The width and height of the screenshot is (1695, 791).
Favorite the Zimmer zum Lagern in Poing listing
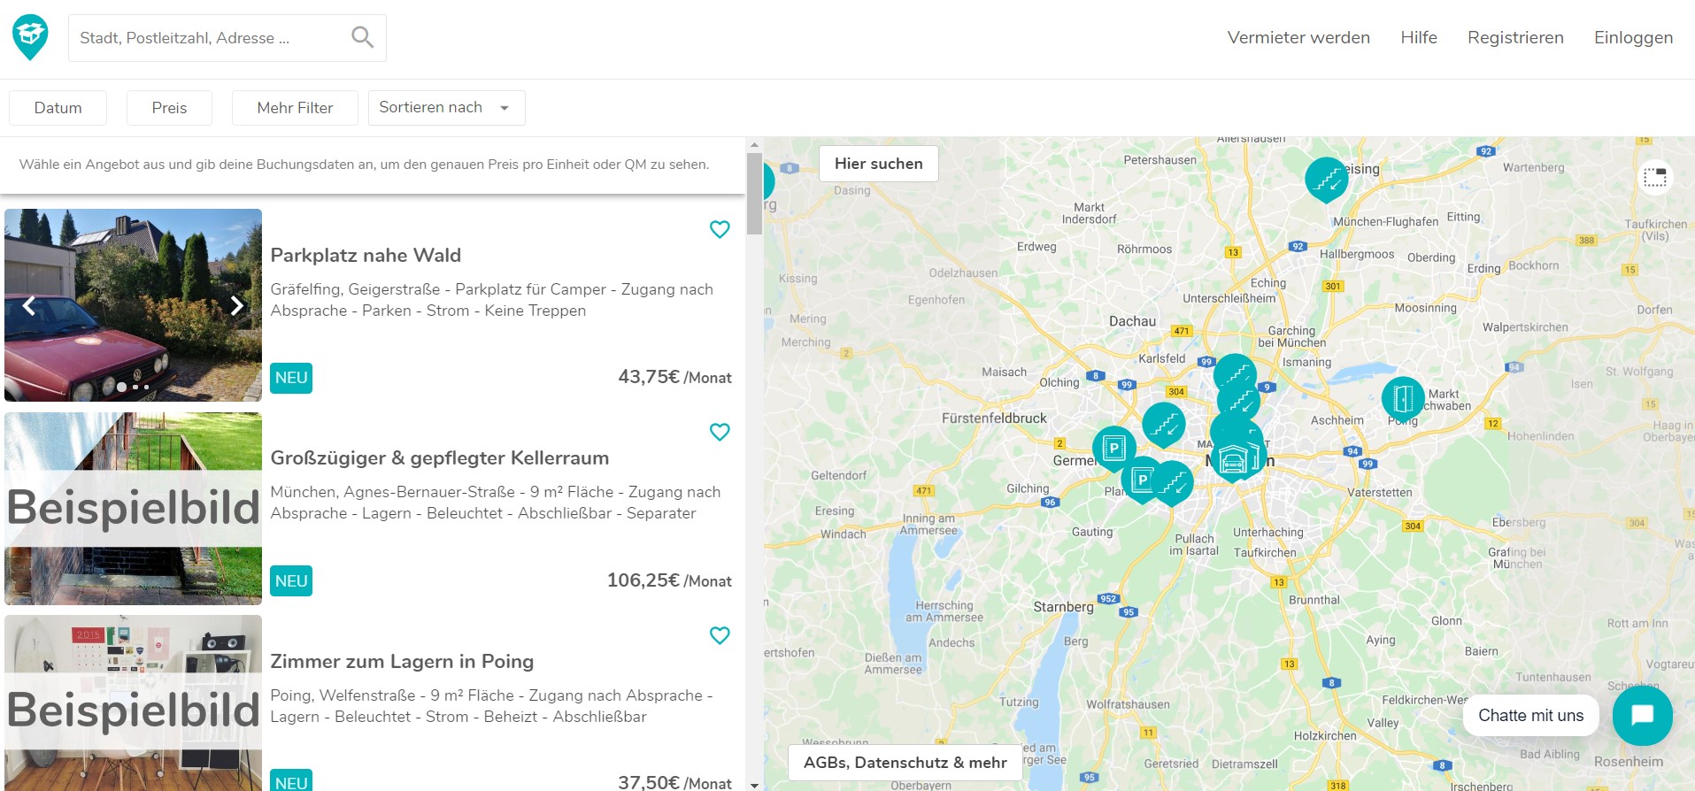[720, 635]
